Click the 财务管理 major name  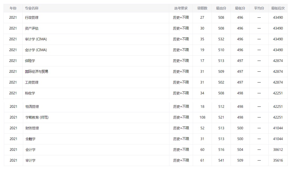pyautogui.click(x=32, y=128)
